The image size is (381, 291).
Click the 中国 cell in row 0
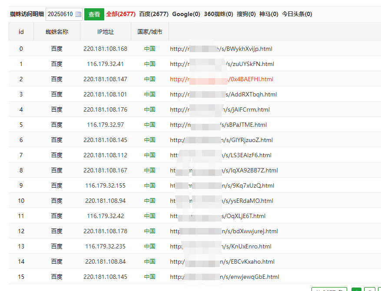click(150, 49)
